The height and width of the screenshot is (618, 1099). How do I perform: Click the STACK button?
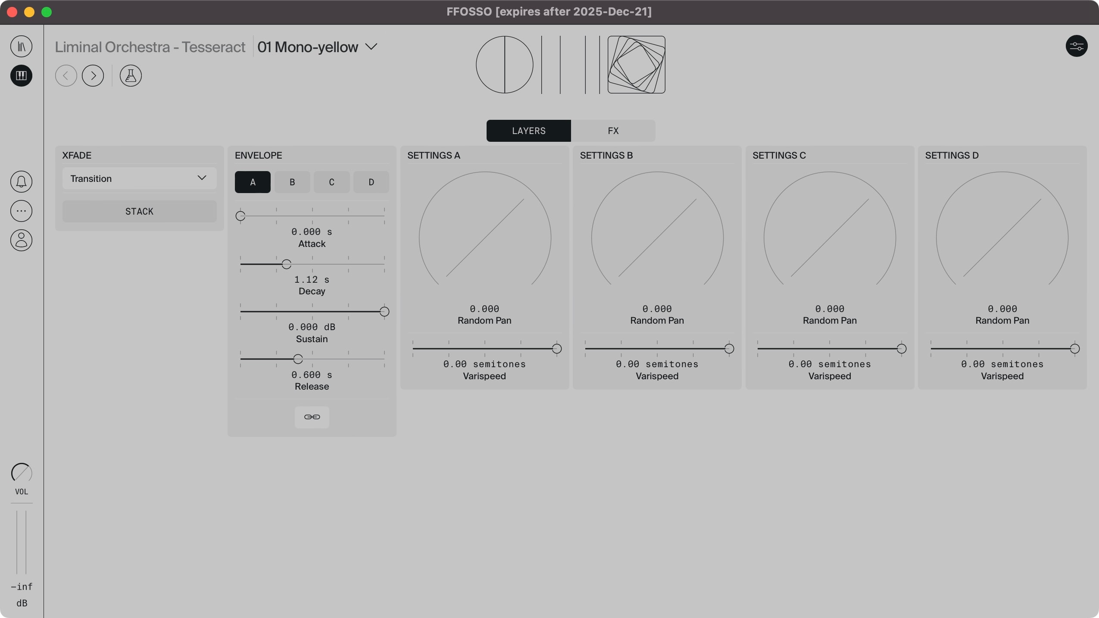click(139, 211)
